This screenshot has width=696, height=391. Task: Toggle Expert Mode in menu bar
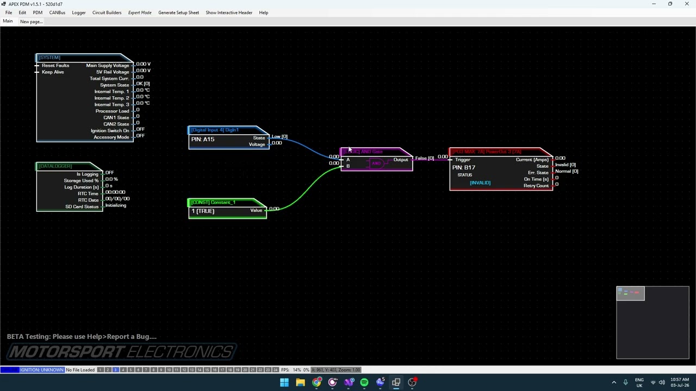[x=140, y=12]
